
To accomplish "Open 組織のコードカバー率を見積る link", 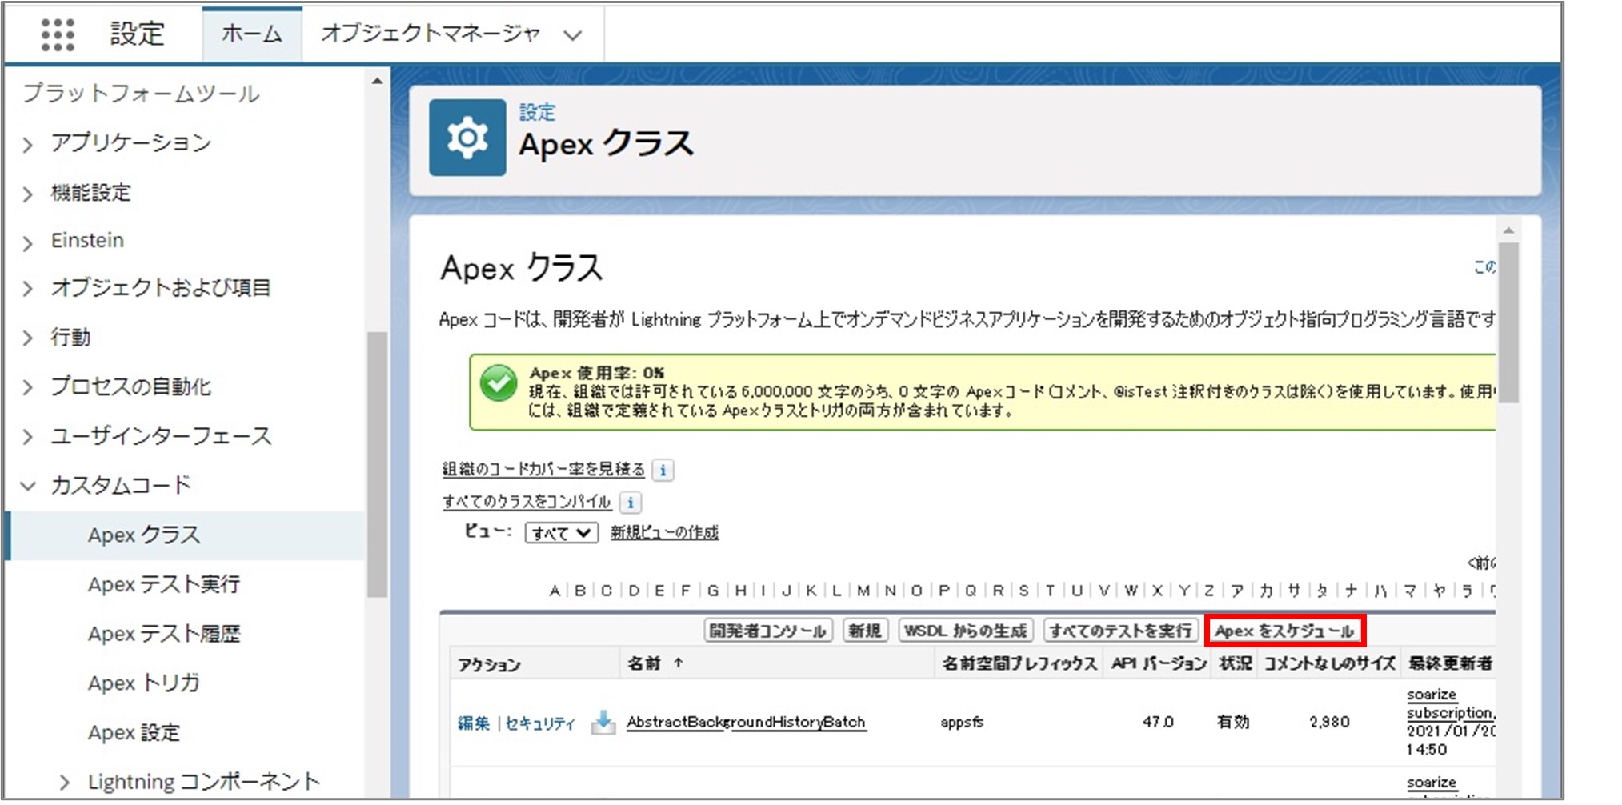I will pos(543,469).
